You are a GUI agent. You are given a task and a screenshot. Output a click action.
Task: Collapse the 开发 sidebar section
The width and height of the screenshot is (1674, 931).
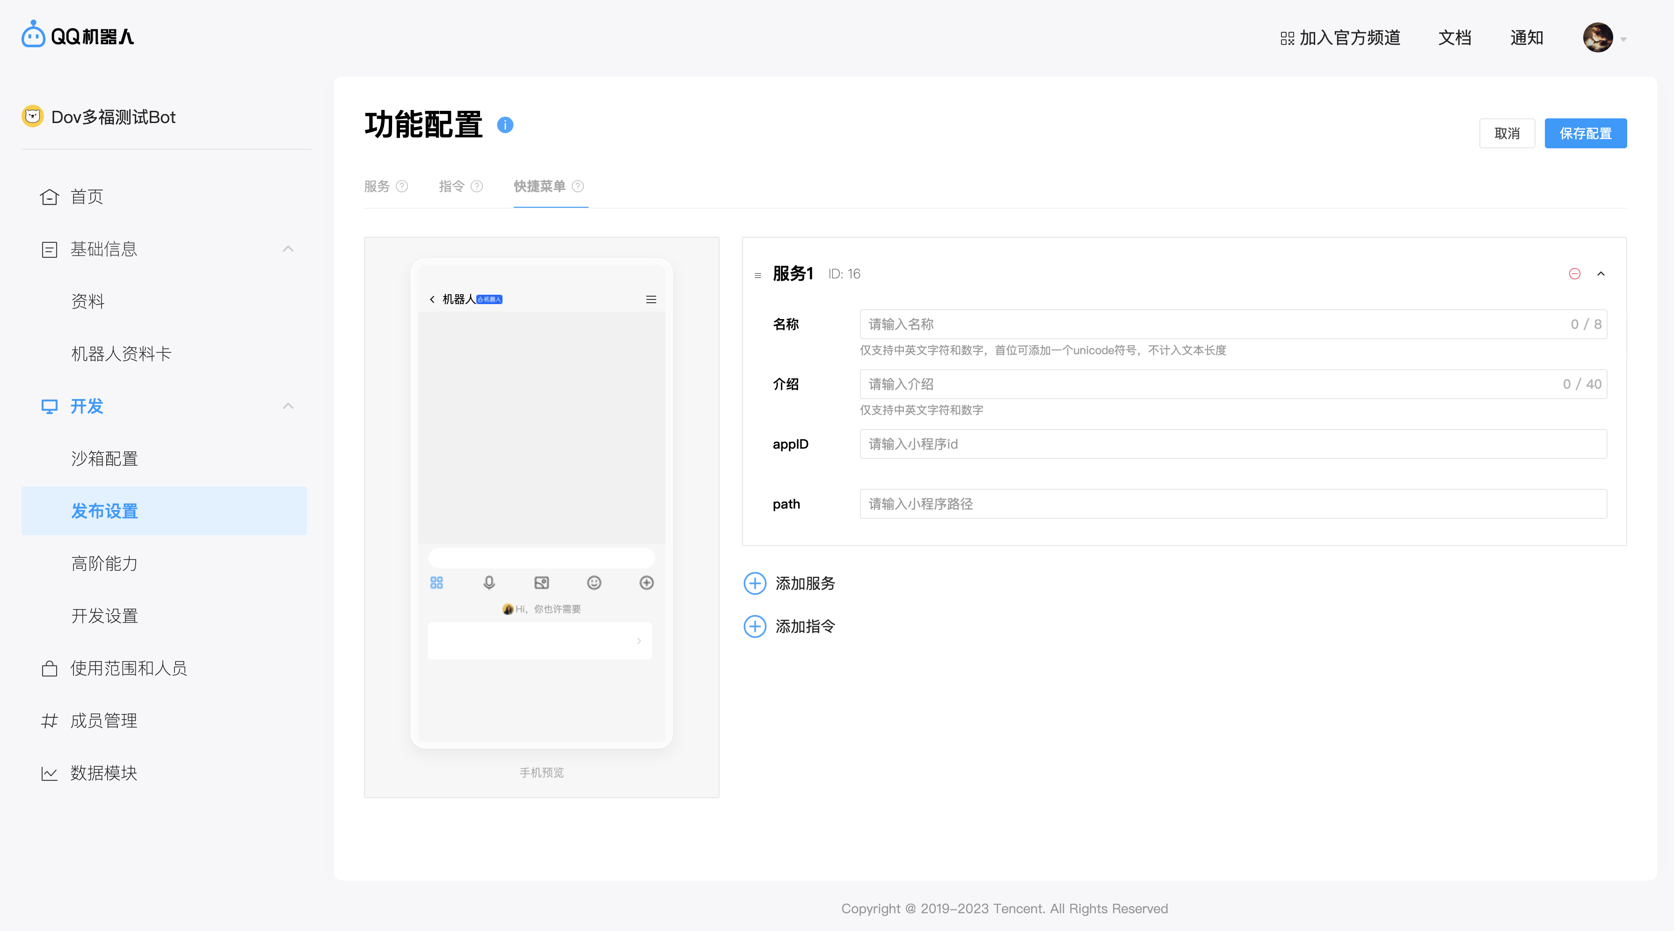click(x=288, y=406)
